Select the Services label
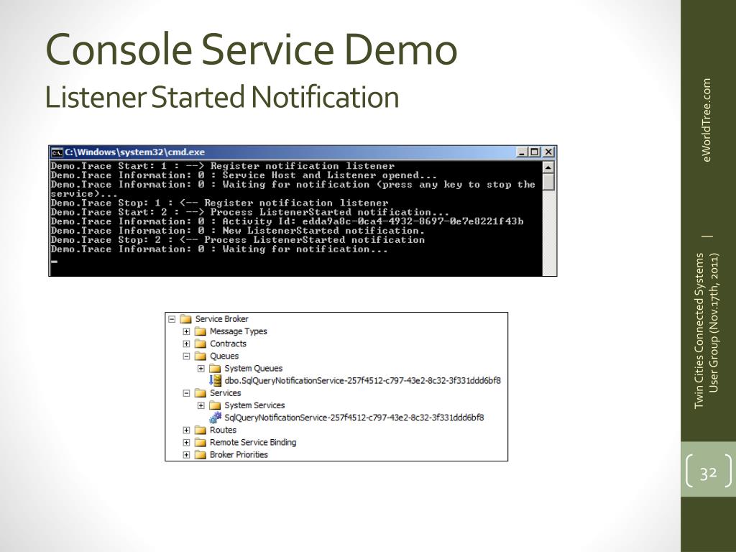 [x=225, y=393]
